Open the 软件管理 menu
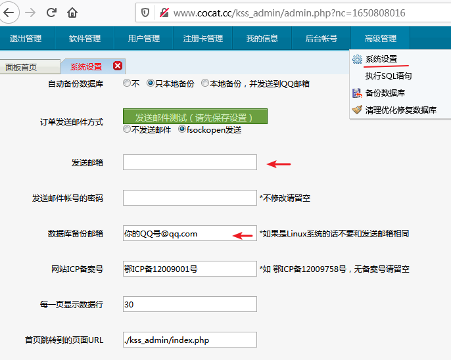451x360 pixels. point(85,38)
